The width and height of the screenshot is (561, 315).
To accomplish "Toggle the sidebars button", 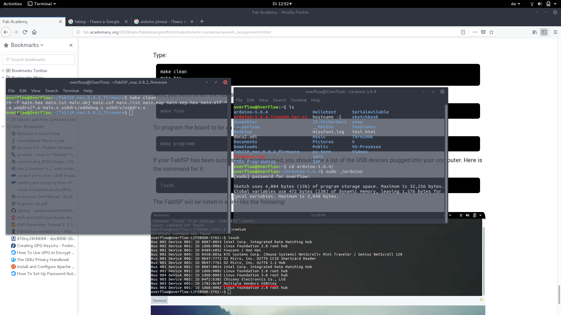I will pyautogui.click(x=544, y=32).
